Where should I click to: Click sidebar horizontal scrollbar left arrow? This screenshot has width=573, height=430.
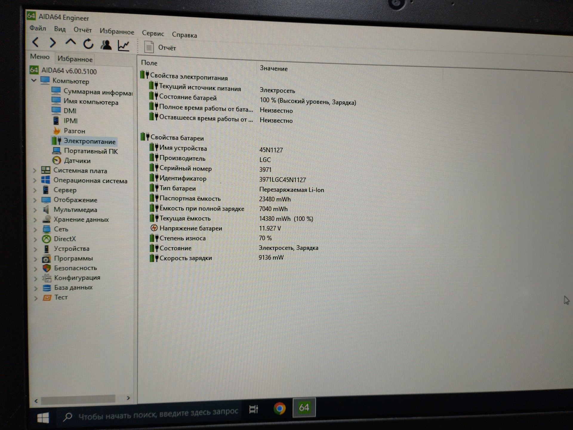(36, 401)
